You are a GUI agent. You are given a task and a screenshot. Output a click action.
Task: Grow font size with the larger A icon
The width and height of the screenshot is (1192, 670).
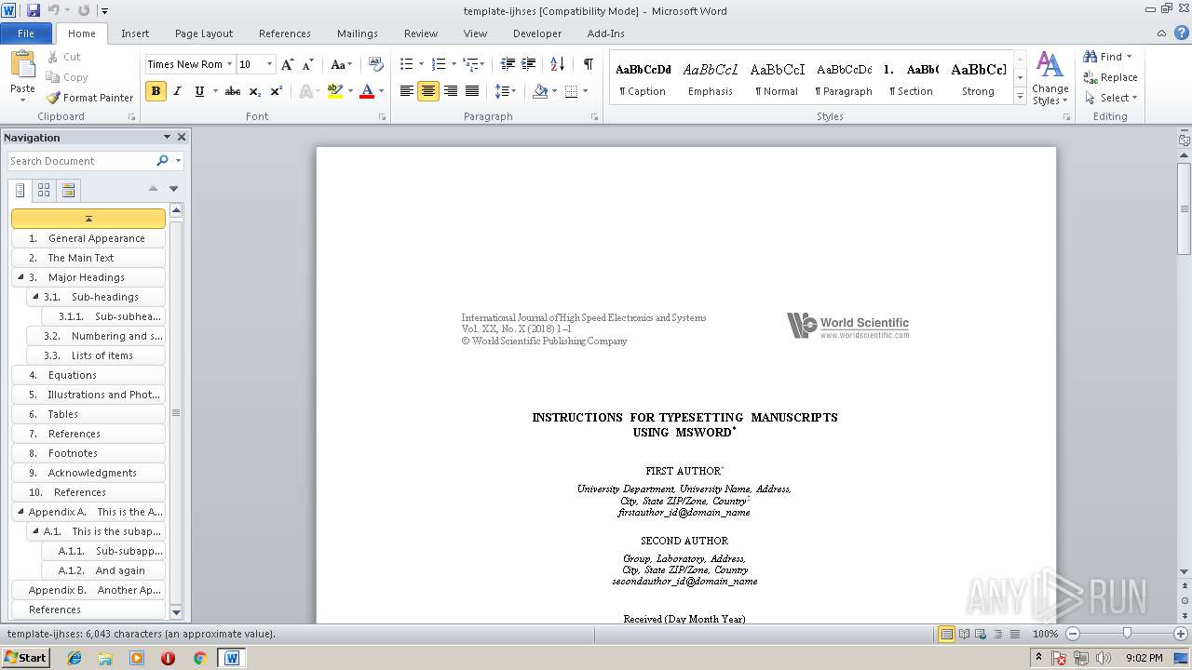coord(288,64)
